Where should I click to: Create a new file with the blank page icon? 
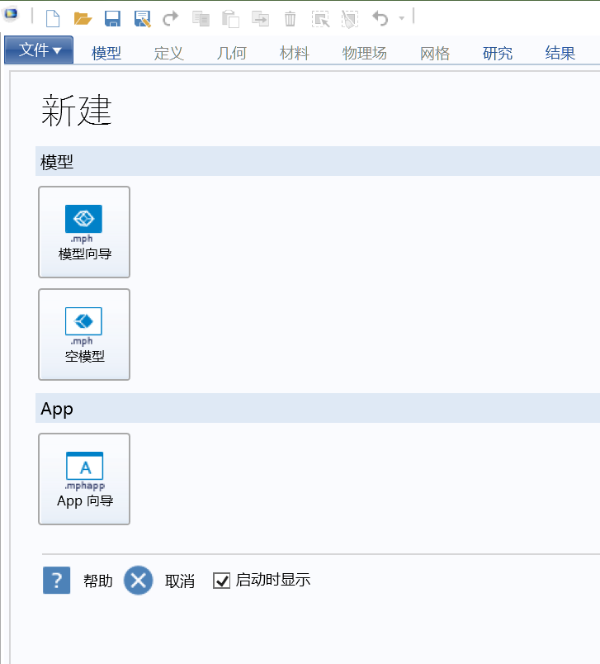point(53,19)
